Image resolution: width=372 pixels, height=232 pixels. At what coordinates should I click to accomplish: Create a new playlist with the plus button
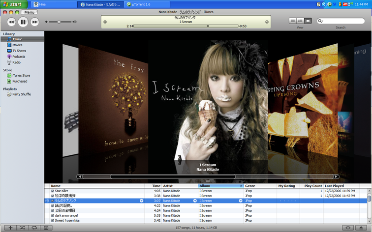[10, 228]
